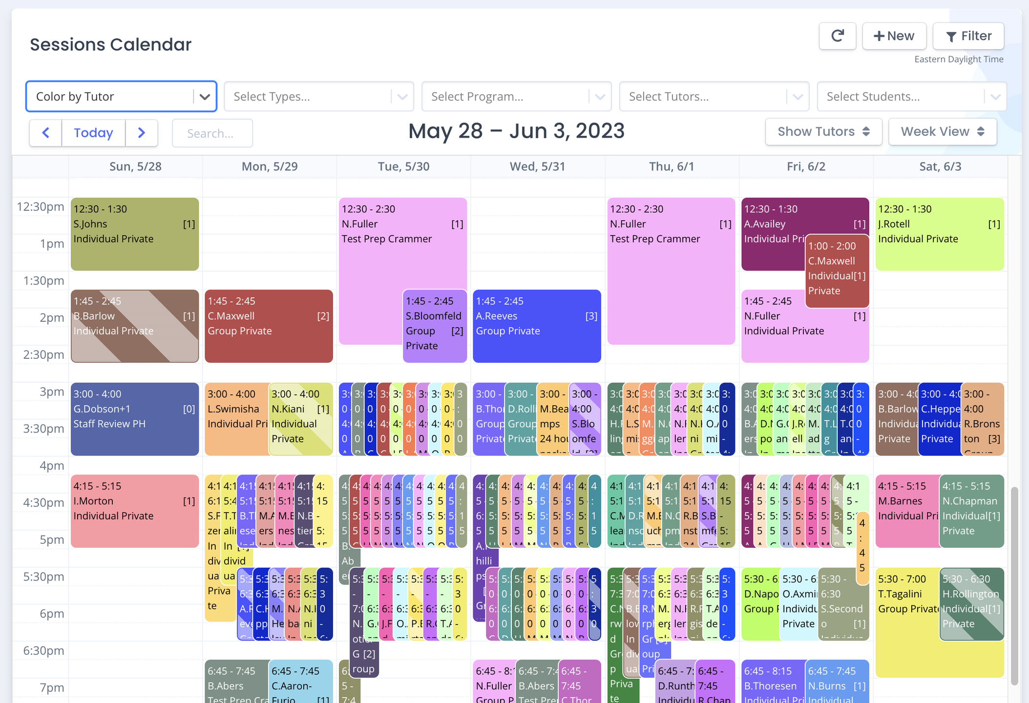Jump to Today
Screen dimensions: 1029x703
tap(93, 133)
